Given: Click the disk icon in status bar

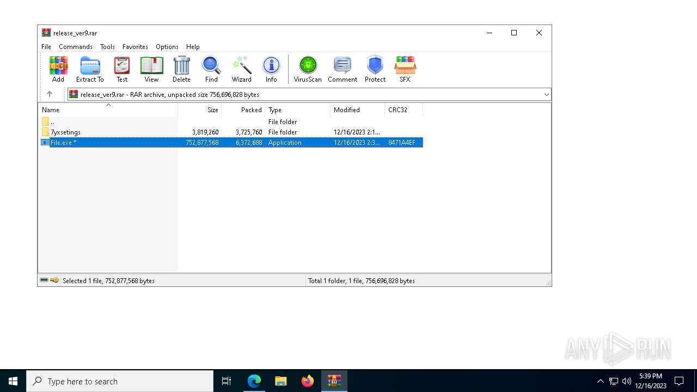Looking at the screenshot, I should [x=44, y=280].
